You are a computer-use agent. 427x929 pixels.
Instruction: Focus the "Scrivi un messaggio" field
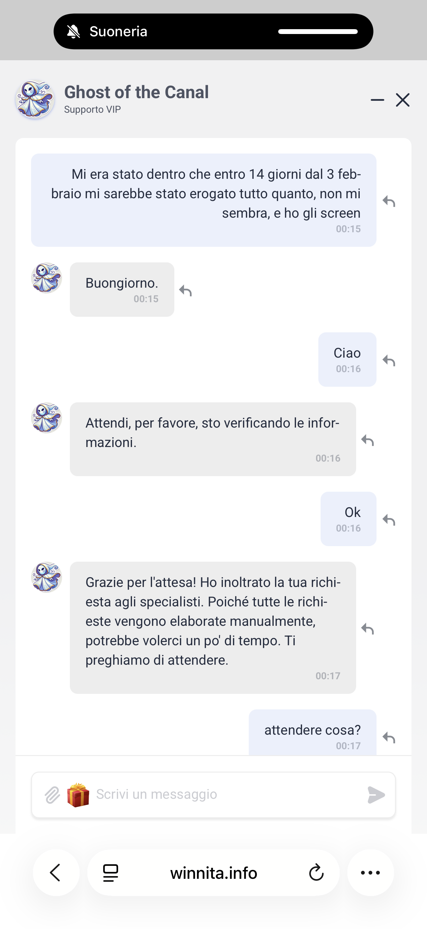[x=227, y=794]
